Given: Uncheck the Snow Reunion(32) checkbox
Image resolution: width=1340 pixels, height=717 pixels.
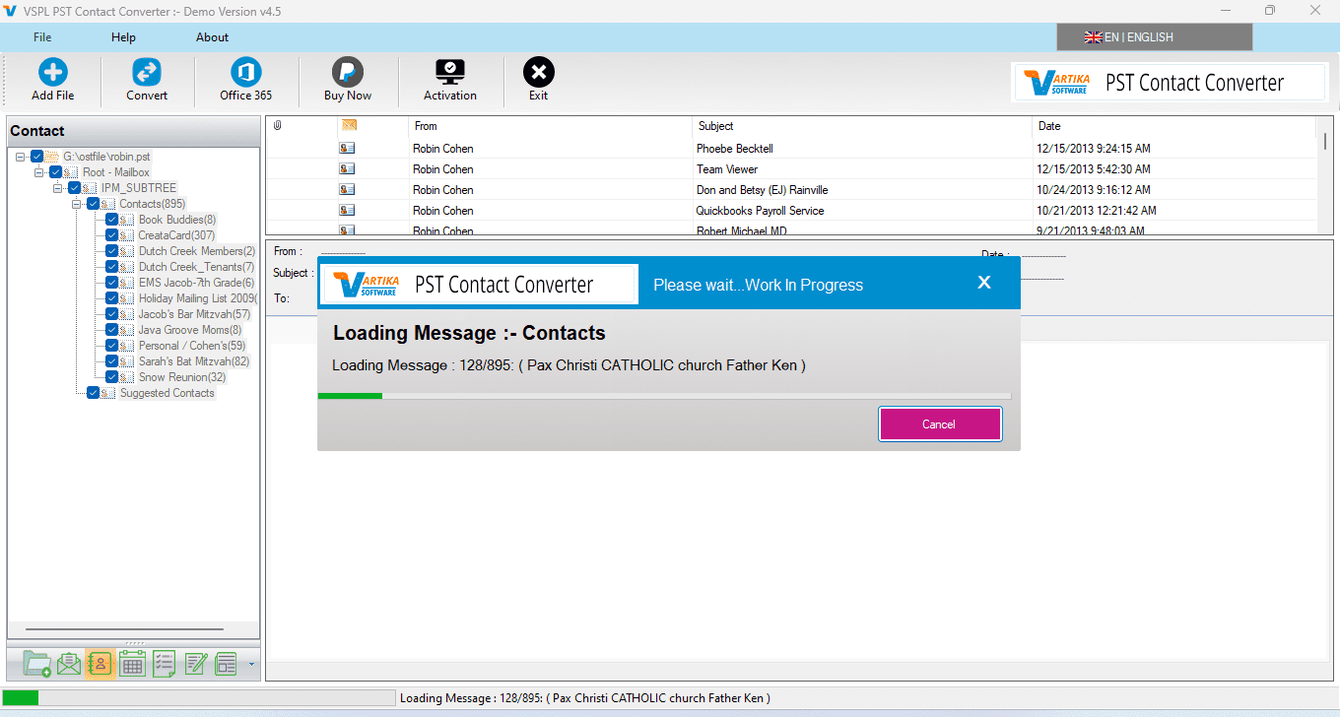Looking at the screenshot, I should pos(111,377).
